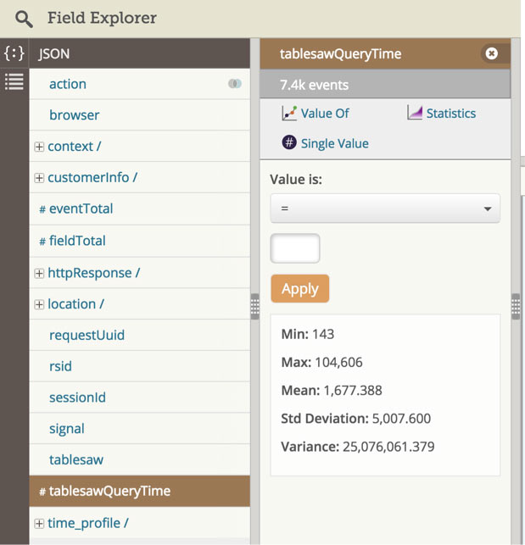Open Statistics histogram icon
The height and width of the screenshot is (545, 525).
[415, 113]
